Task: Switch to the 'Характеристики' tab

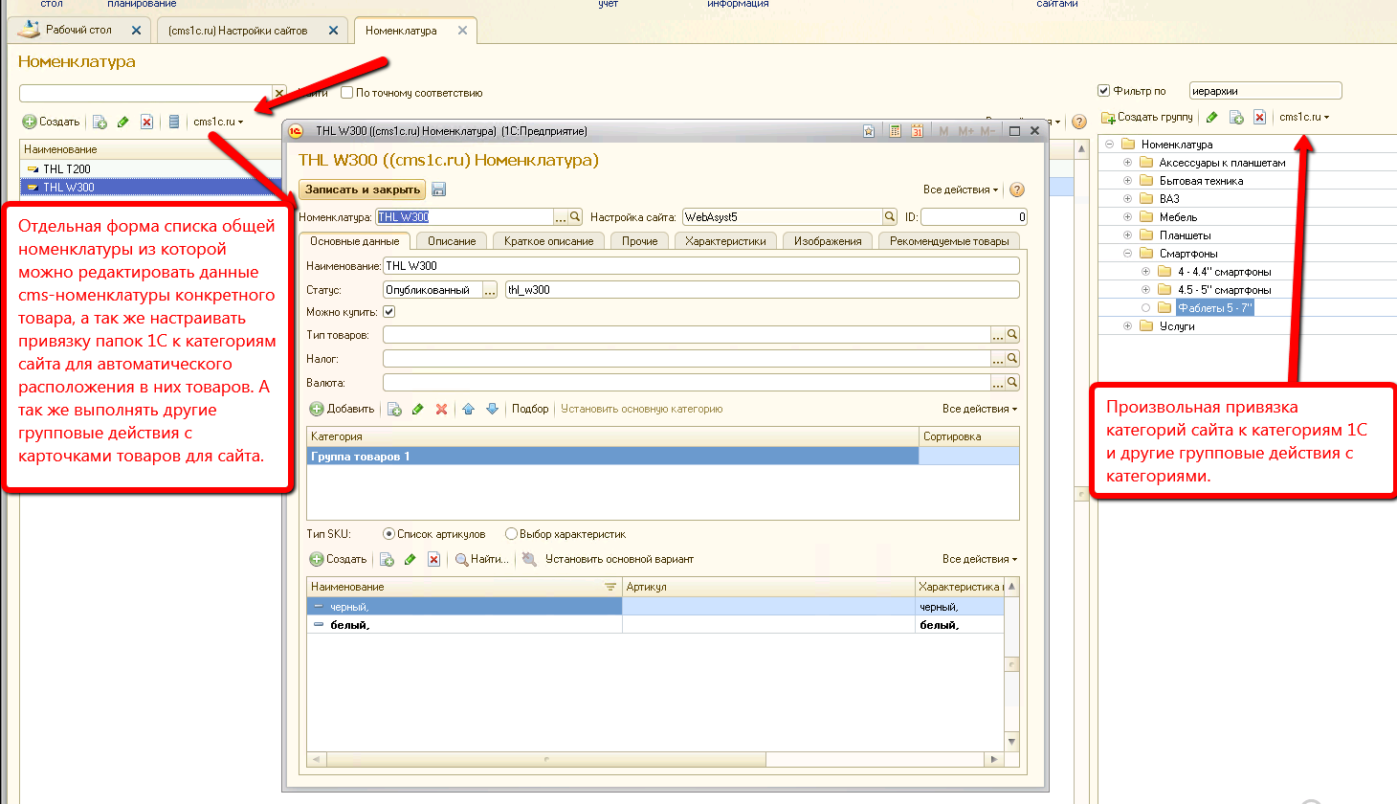Action: click(725, 241)
